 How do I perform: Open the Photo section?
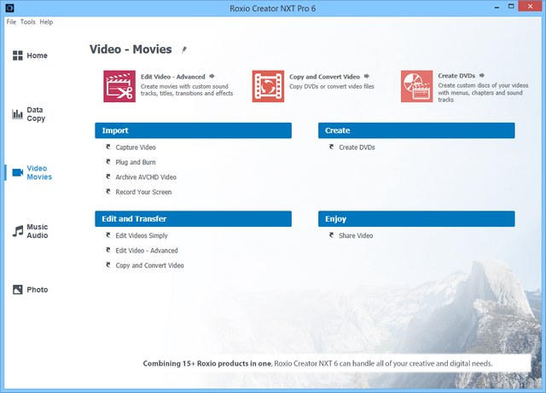pos(38,290)
